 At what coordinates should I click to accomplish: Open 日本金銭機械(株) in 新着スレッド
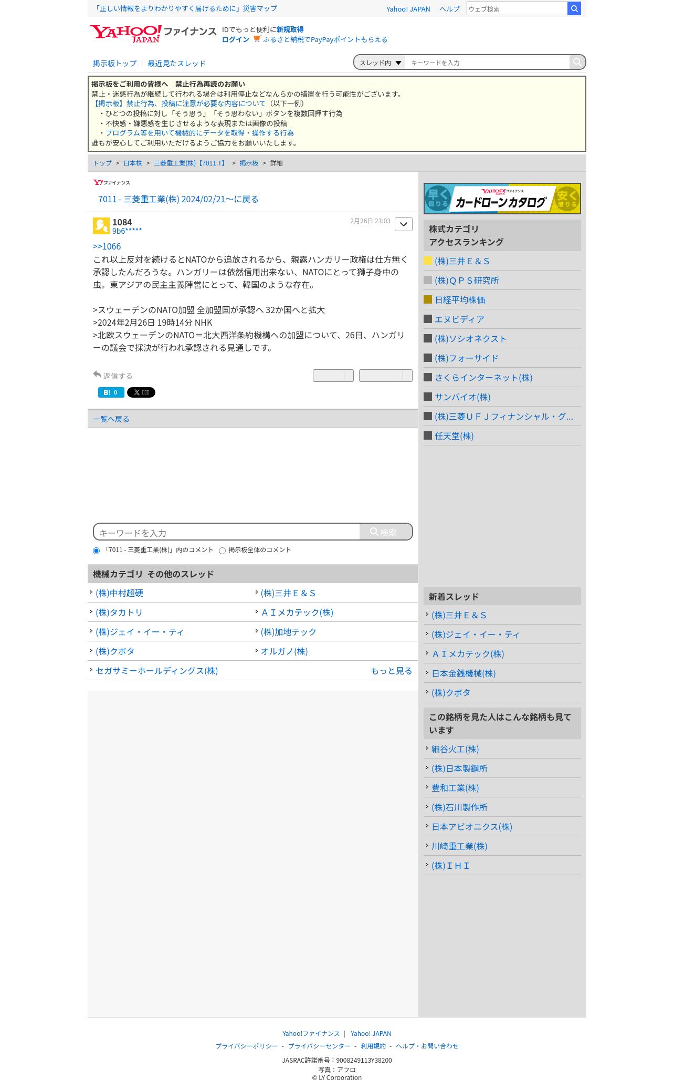coord(464,673)
